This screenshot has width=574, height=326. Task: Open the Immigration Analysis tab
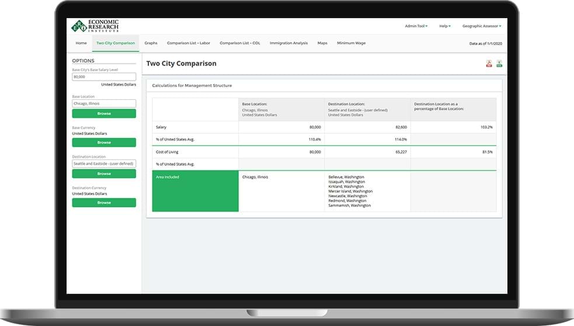(288, 43)
